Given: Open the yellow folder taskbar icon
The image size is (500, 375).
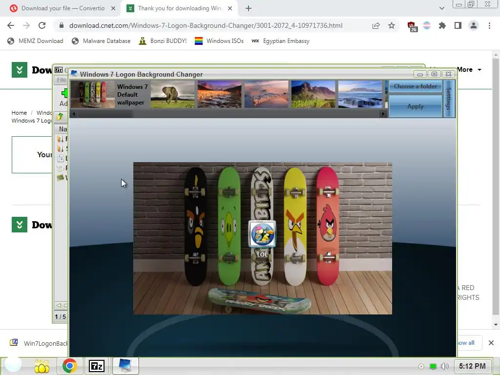Looking at the screenshot, I should point(42,366).
